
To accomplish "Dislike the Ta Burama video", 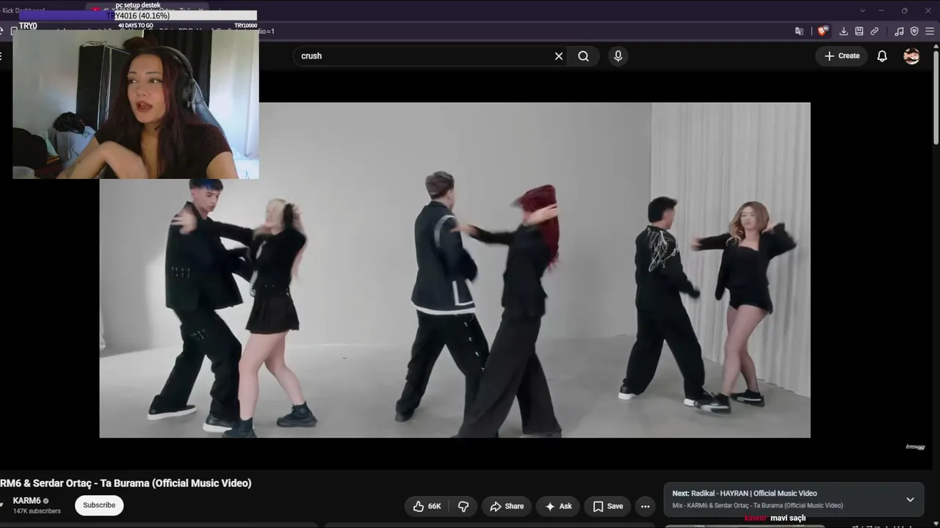I will [x=463, y=506].
